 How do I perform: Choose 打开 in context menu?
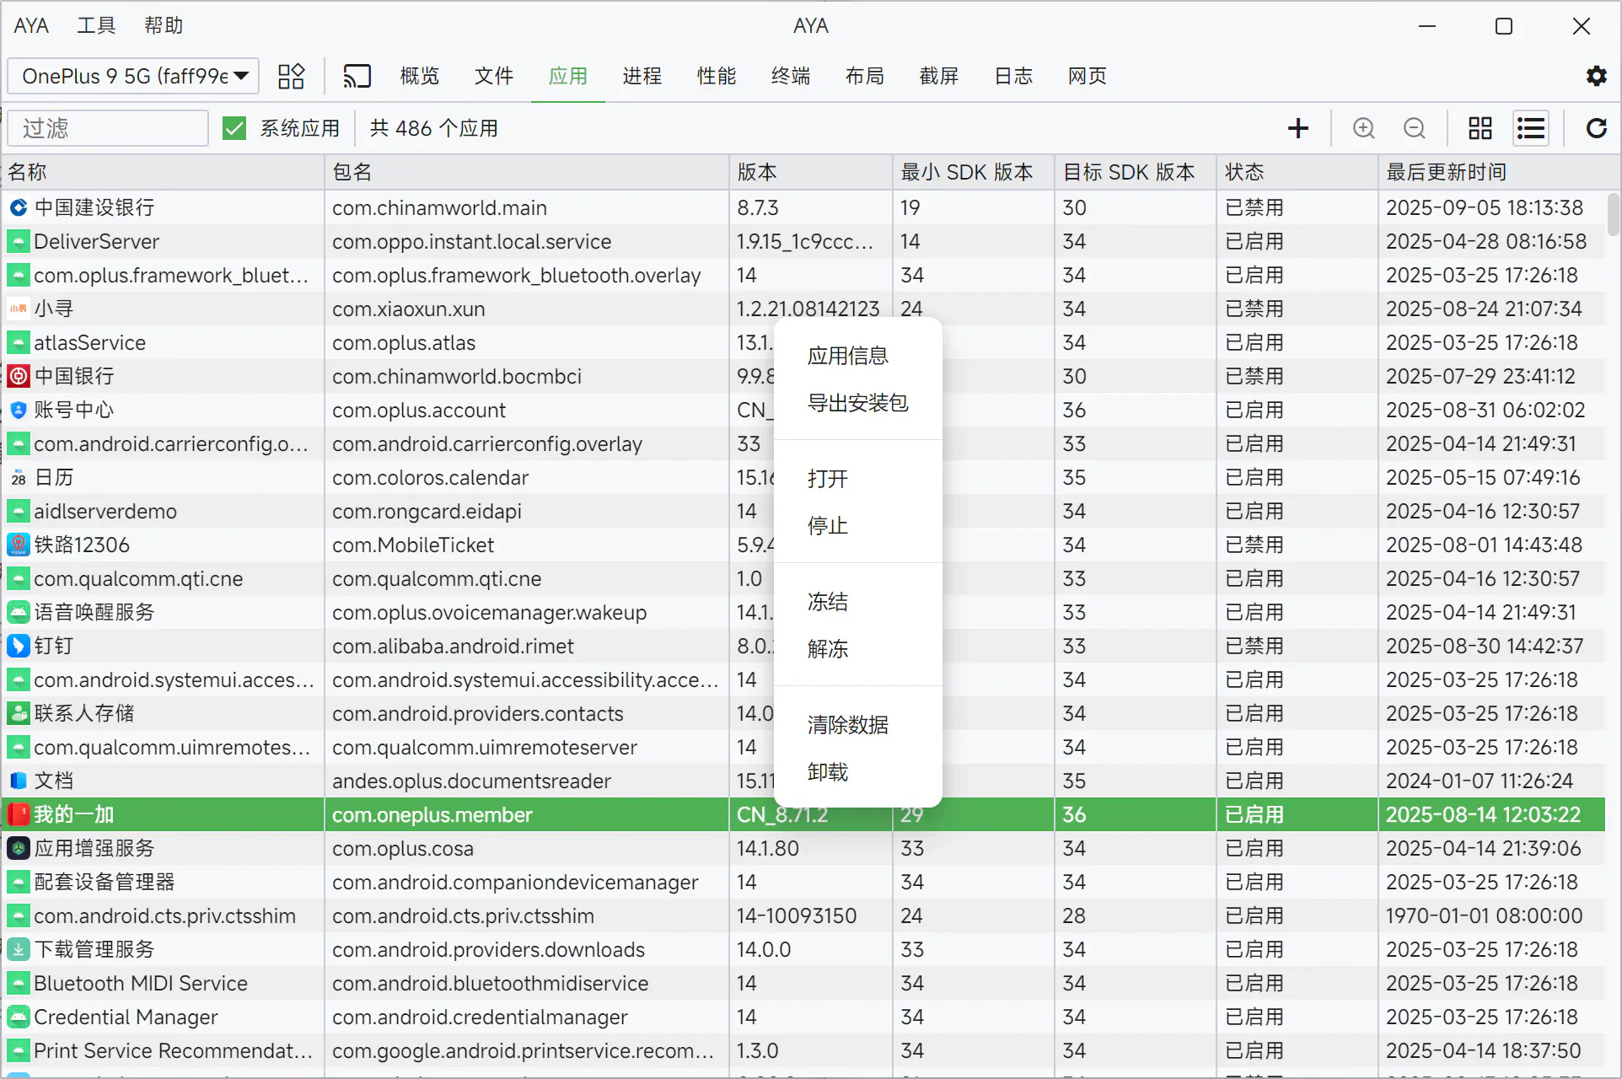(x=857, y=479)
